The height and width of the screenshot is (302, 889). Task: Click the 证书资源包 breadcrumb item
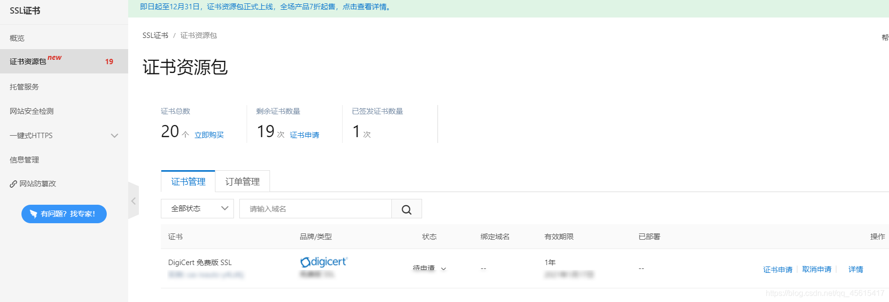[x=198, y=36]
